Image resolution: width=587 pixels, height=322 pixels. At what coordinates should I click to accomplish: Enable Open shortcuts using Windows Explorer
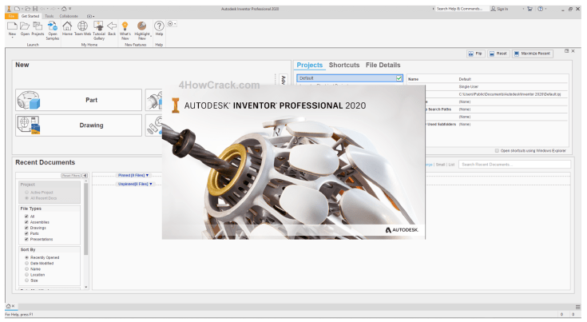pyautogui.click(x=497, y=150)
